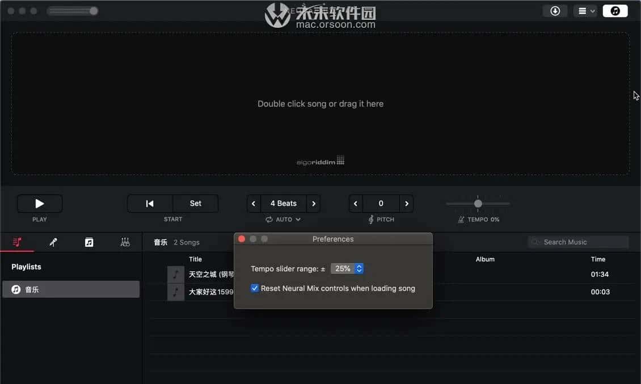Select the music library icon button
Viewport: 641px width, 384px height.
[615, 11]
